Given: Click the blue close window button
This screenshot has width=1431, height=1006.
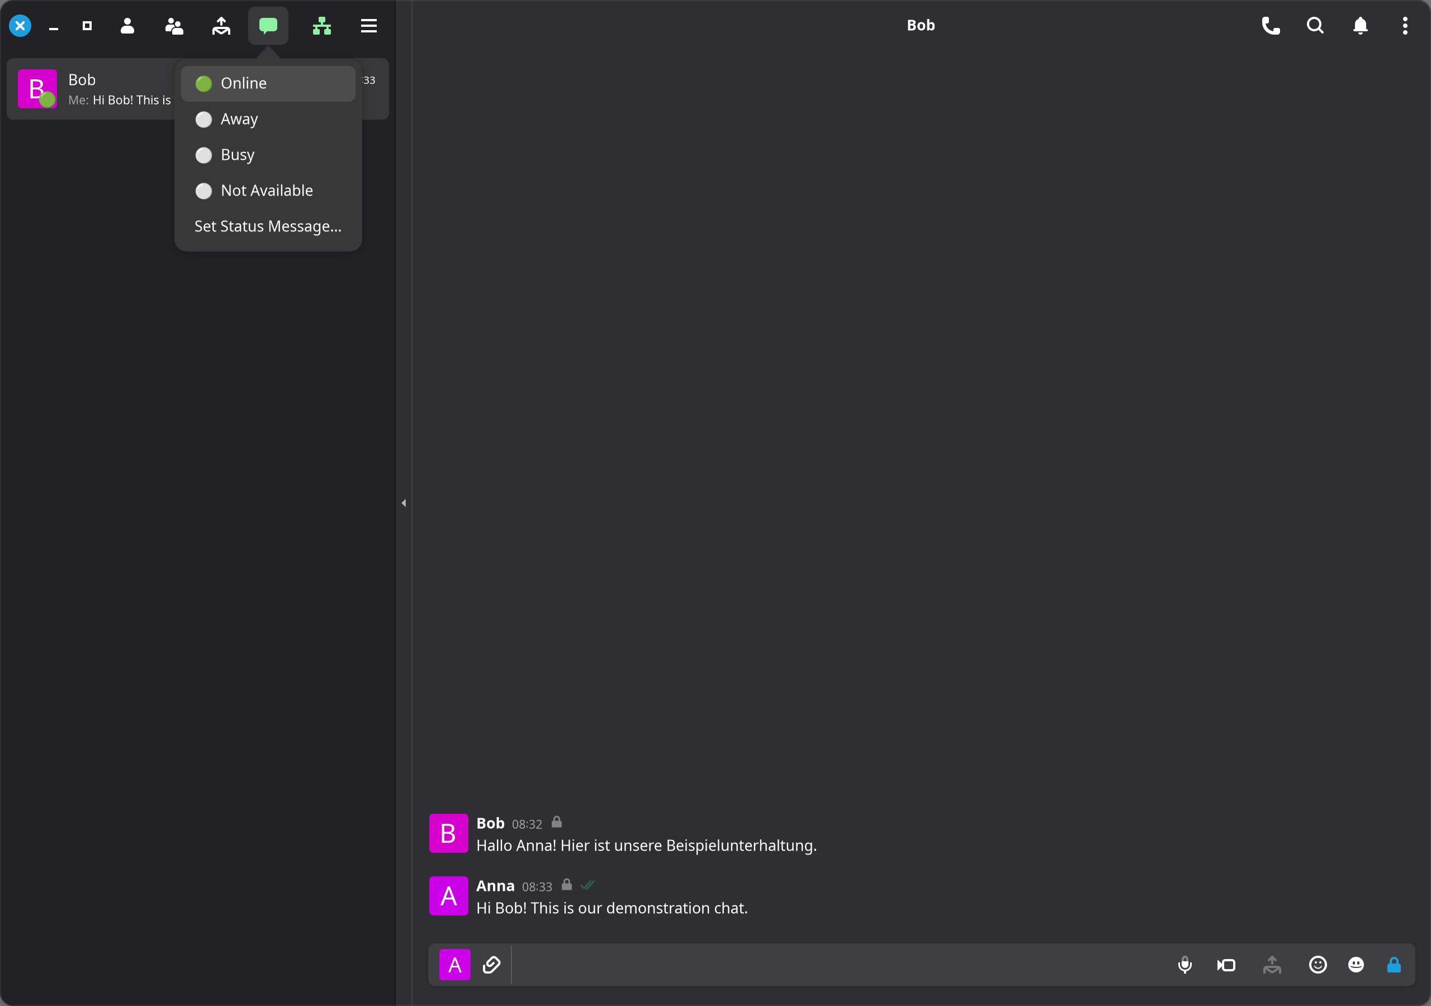Looking at the screenshot, I should [x=20, y=26].
